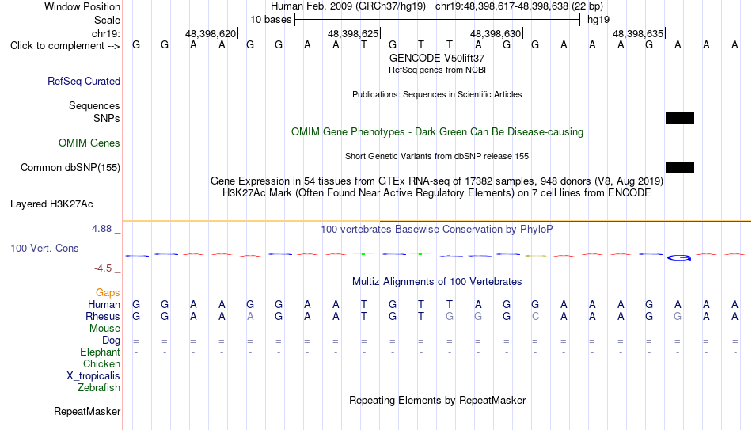Click the 48,398,625 ruler position

(353, 33)
